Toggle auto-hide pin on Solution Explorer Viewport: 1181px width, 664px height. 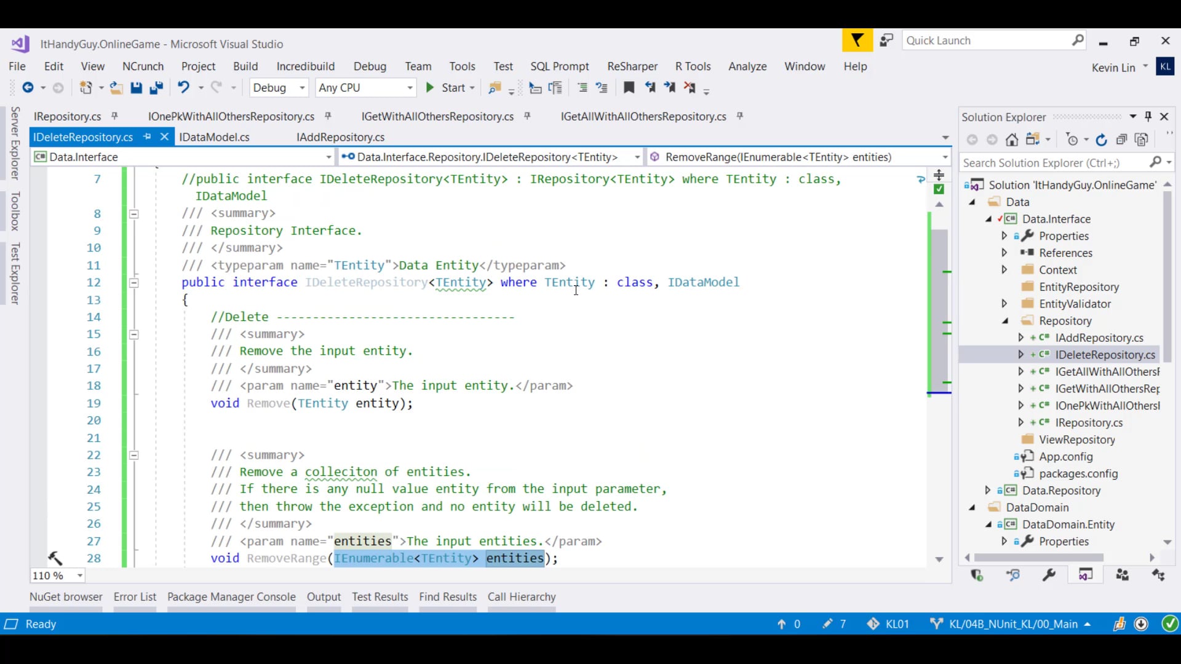coord(1148,116)
